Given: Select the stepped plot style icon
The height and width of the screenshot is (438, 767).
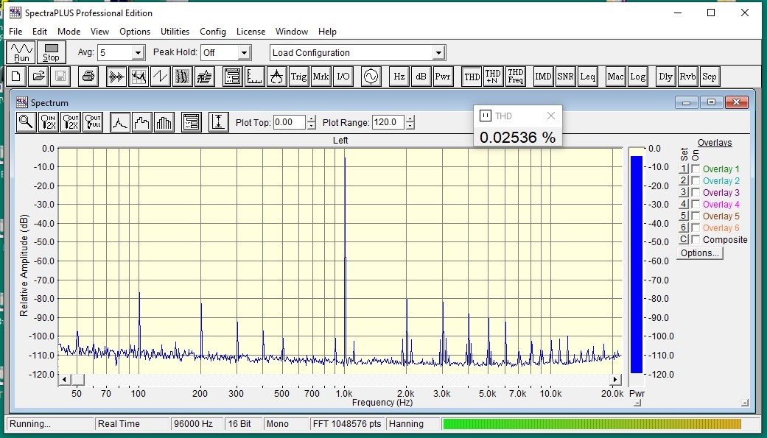Looking at the screenshot, I should 142,122.
